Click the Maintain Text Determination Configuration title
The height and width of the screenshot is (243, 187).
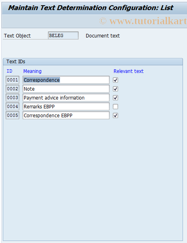(x=91, y=8)
